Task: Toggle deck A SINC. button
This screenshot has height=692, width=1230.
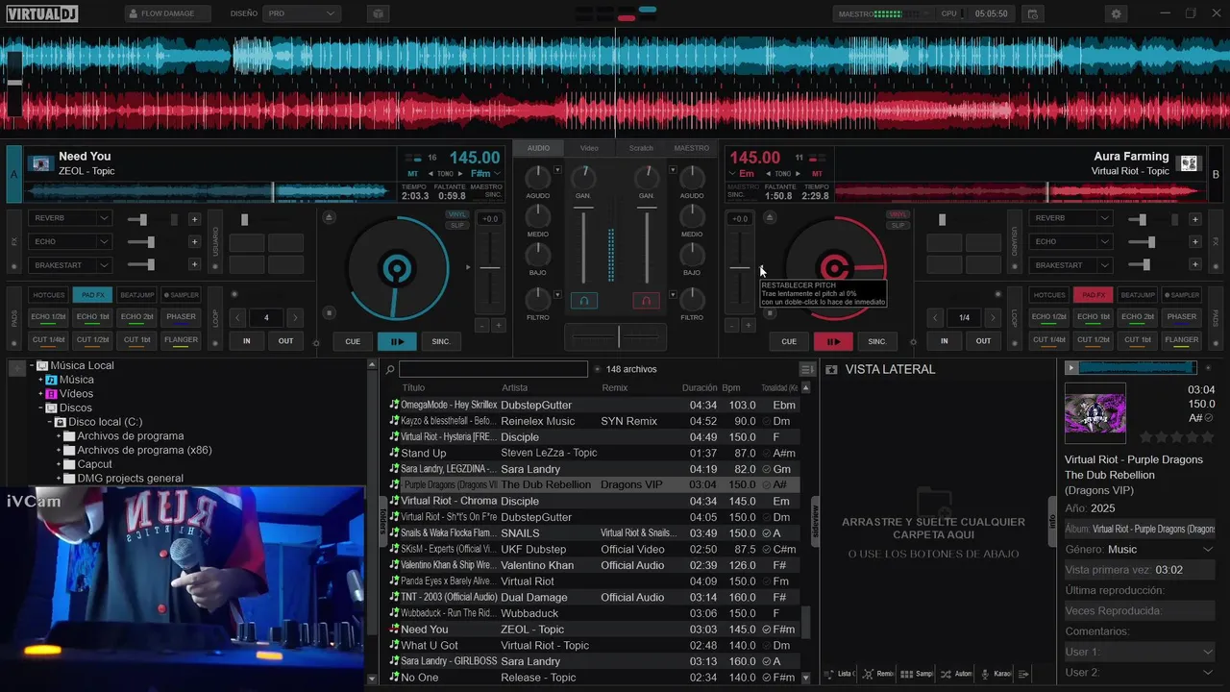Action: tap(441, 341)
